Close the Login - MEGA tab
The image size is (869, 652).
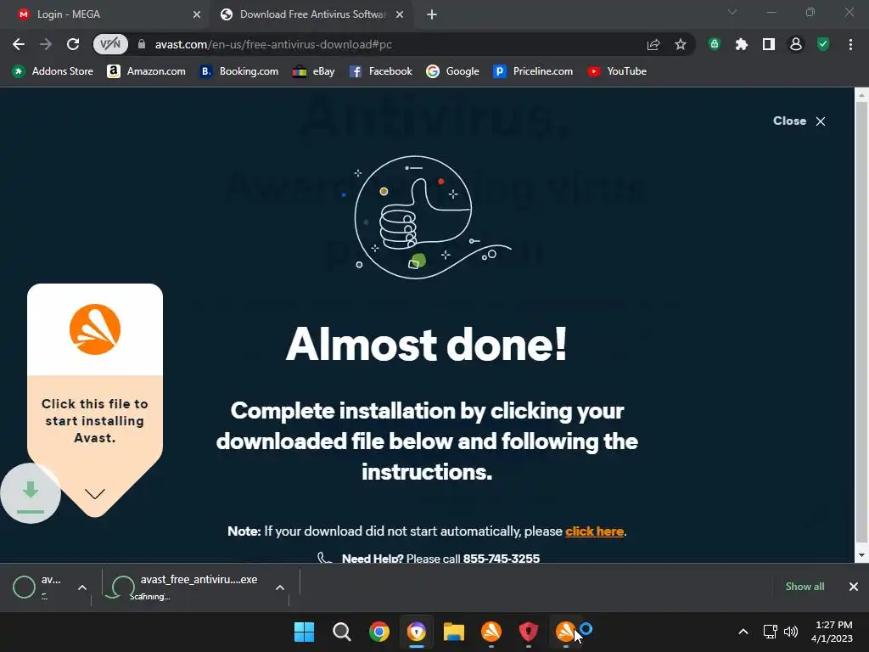pyautogui.click(x=197, y=14)
